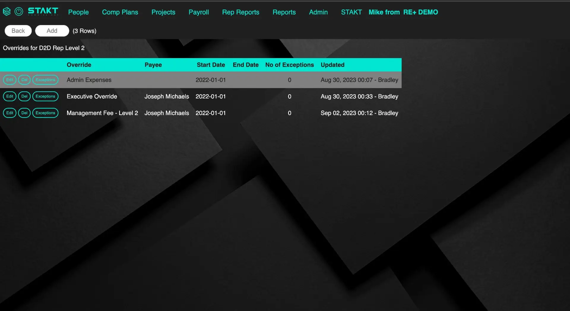Sort by the Updated column header

[332, 65]
